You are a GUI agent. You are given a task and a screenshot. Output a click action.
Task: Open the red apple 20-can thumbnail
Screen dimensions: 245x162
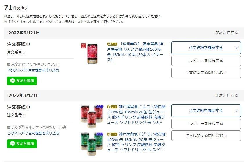pyautogui.click(x=92, y=117)
